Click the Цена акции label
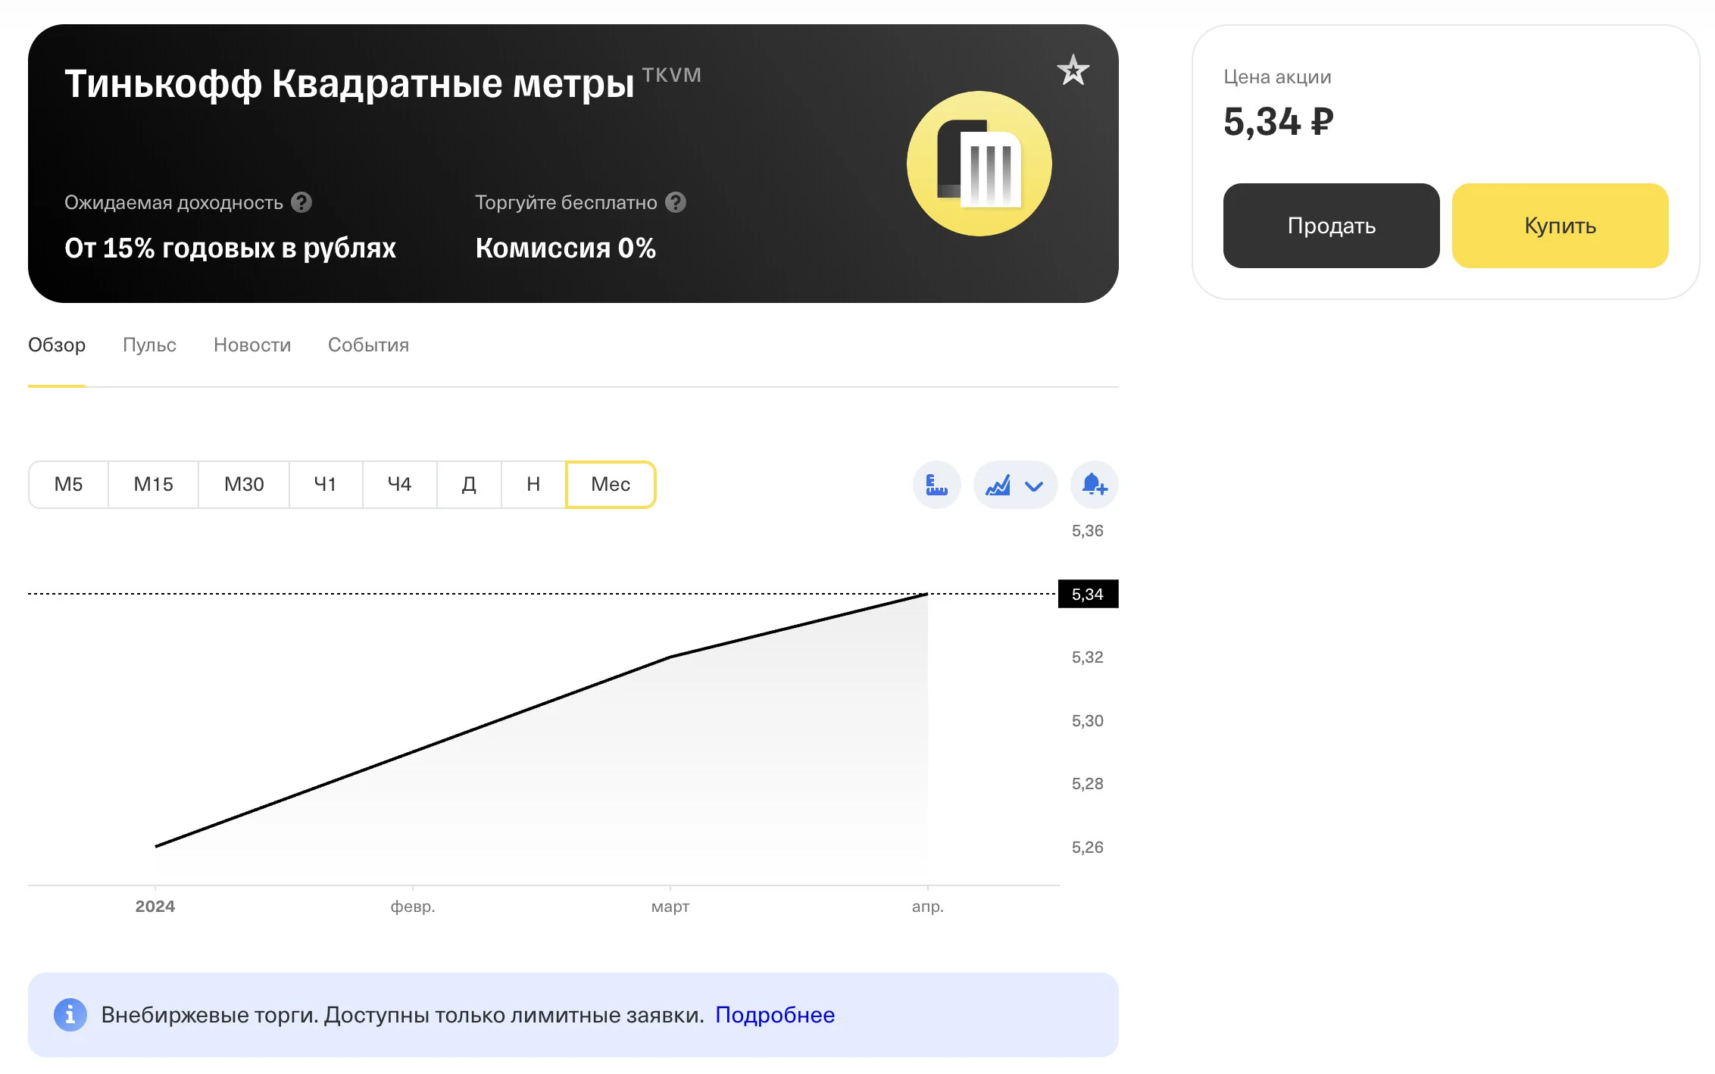The image size is (1715, 1074). 1277,77
